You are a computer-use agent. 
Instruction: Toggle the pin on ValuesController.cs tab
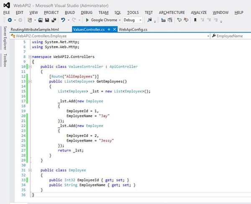coord(108,30)
